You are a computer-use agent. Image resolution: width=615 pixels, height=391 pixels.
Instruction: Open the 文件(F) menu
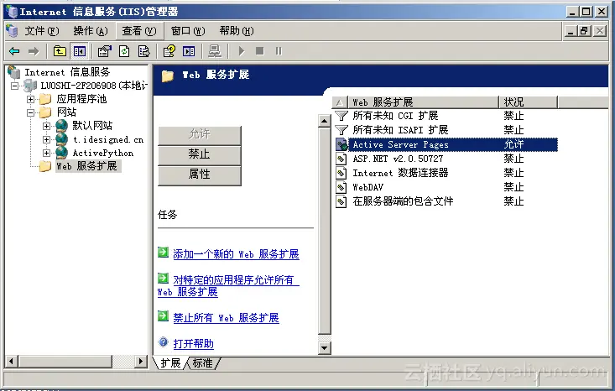tap(42, 30)
